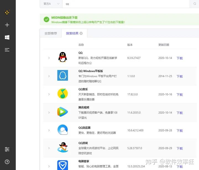Click version 5.28.57507.0
The image size is (199, 170).
click(x=135, y=148)
